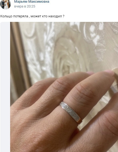Click the diamond-studded ring in the photo
Screen dimensions: 118x152
[71, 113]
